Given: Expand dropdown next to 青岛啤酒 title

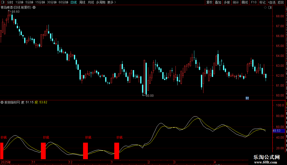Looking at the screenshot, I should pos(34,8).
